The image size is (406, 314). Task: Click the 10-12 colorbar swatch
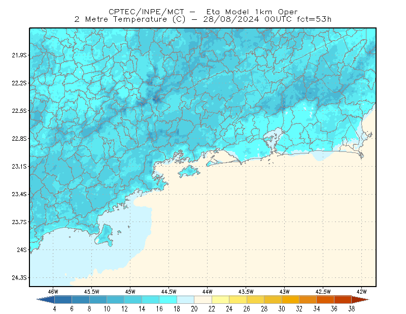116,300
